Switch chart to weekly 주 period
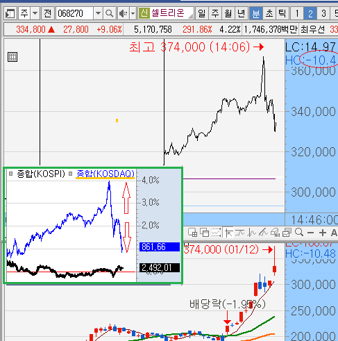The width and height of the screenshot is (338, 341). [x=215, y=14]
